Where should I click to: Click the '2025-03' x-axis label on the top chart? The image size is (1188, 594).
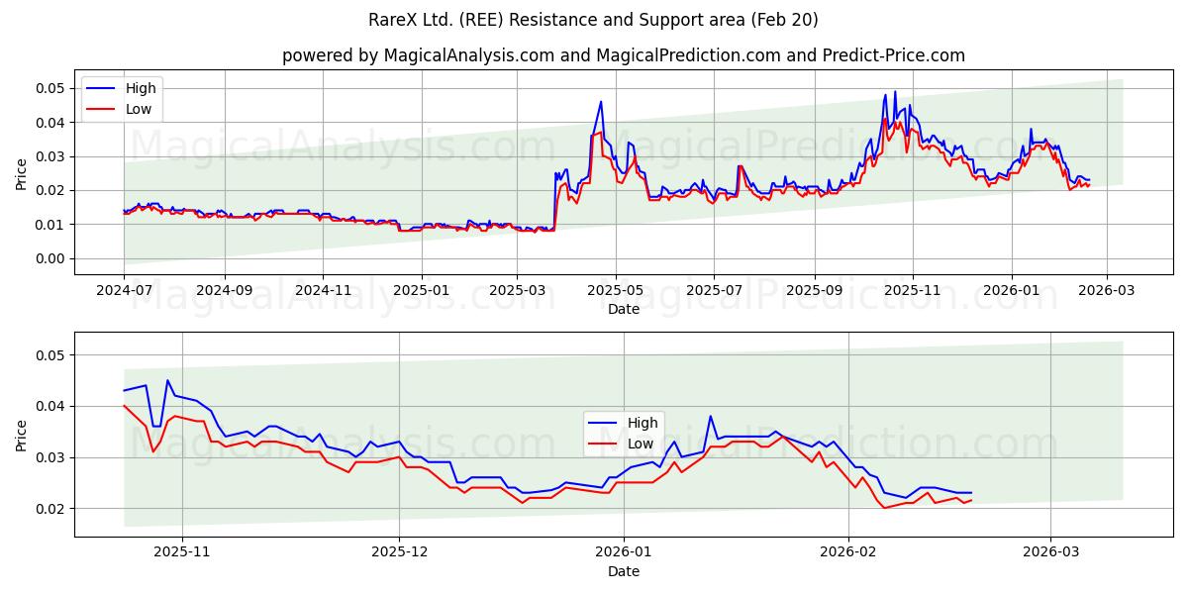pos(517,291)
